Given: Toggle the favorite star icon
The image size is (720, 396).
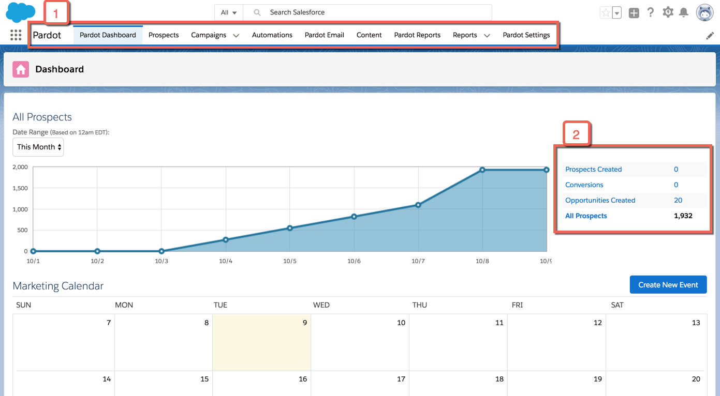Looking at the screenshot, I should click(x=606, y=12).
